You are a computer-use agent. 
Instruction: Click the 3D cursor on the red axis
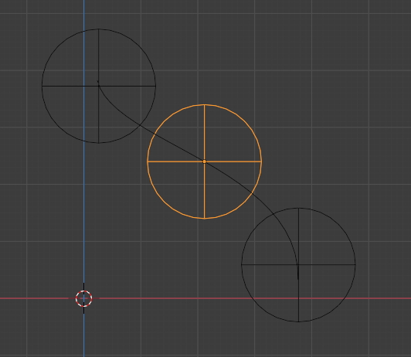click(84, 298)
